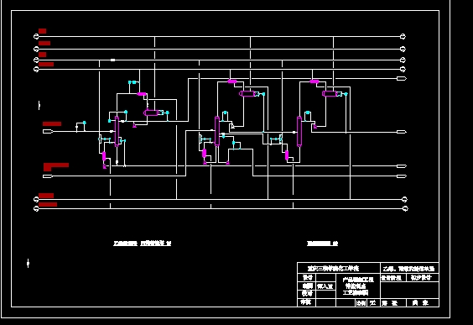473x325 pixels.
Task: Click the right outlet arrow level with the columns
Action: point(402,132)
